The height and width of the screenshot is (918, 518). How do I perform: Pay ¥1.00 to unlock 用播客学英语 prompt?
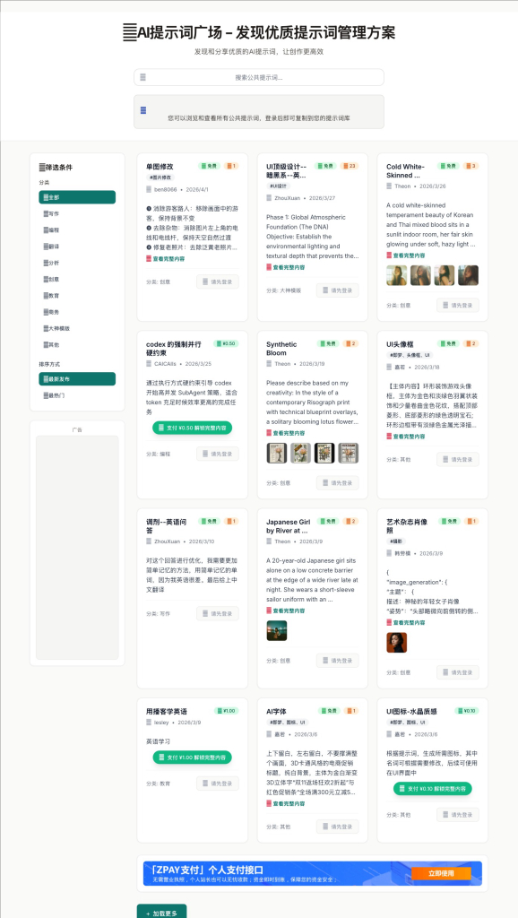(x=193, y=758)
